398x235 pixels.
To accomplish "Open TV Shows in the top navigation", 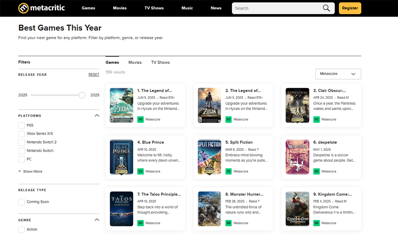I will [x=154, y=8].
